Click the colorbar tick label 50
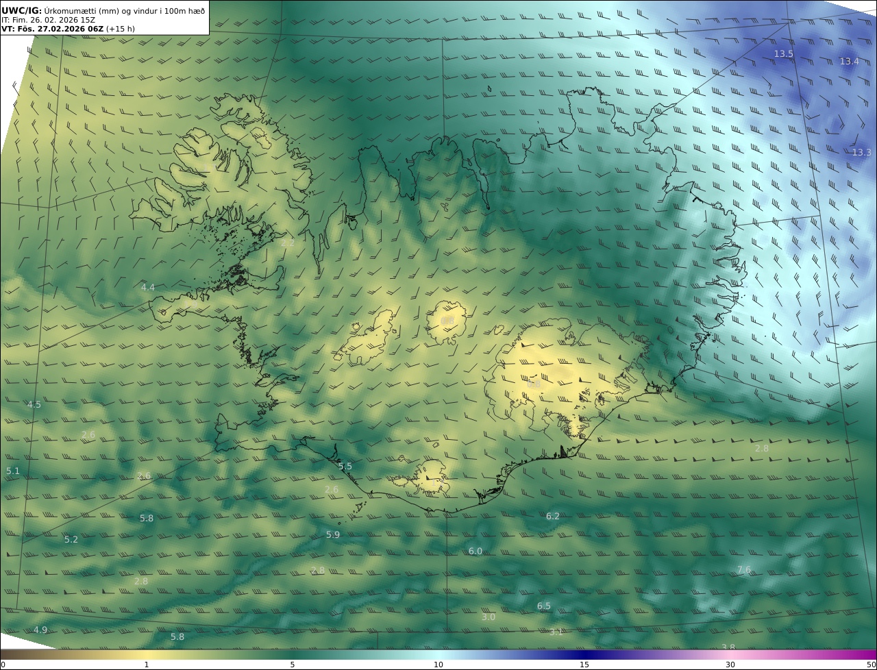This screenshot has width=877, height=670. [x=871, y=665]
